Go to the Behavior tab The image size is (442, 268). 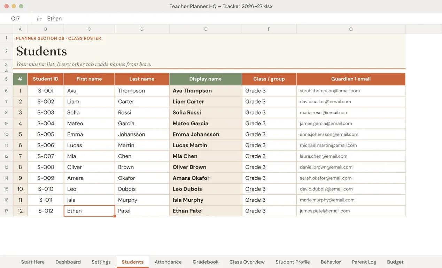pos(331,262)
